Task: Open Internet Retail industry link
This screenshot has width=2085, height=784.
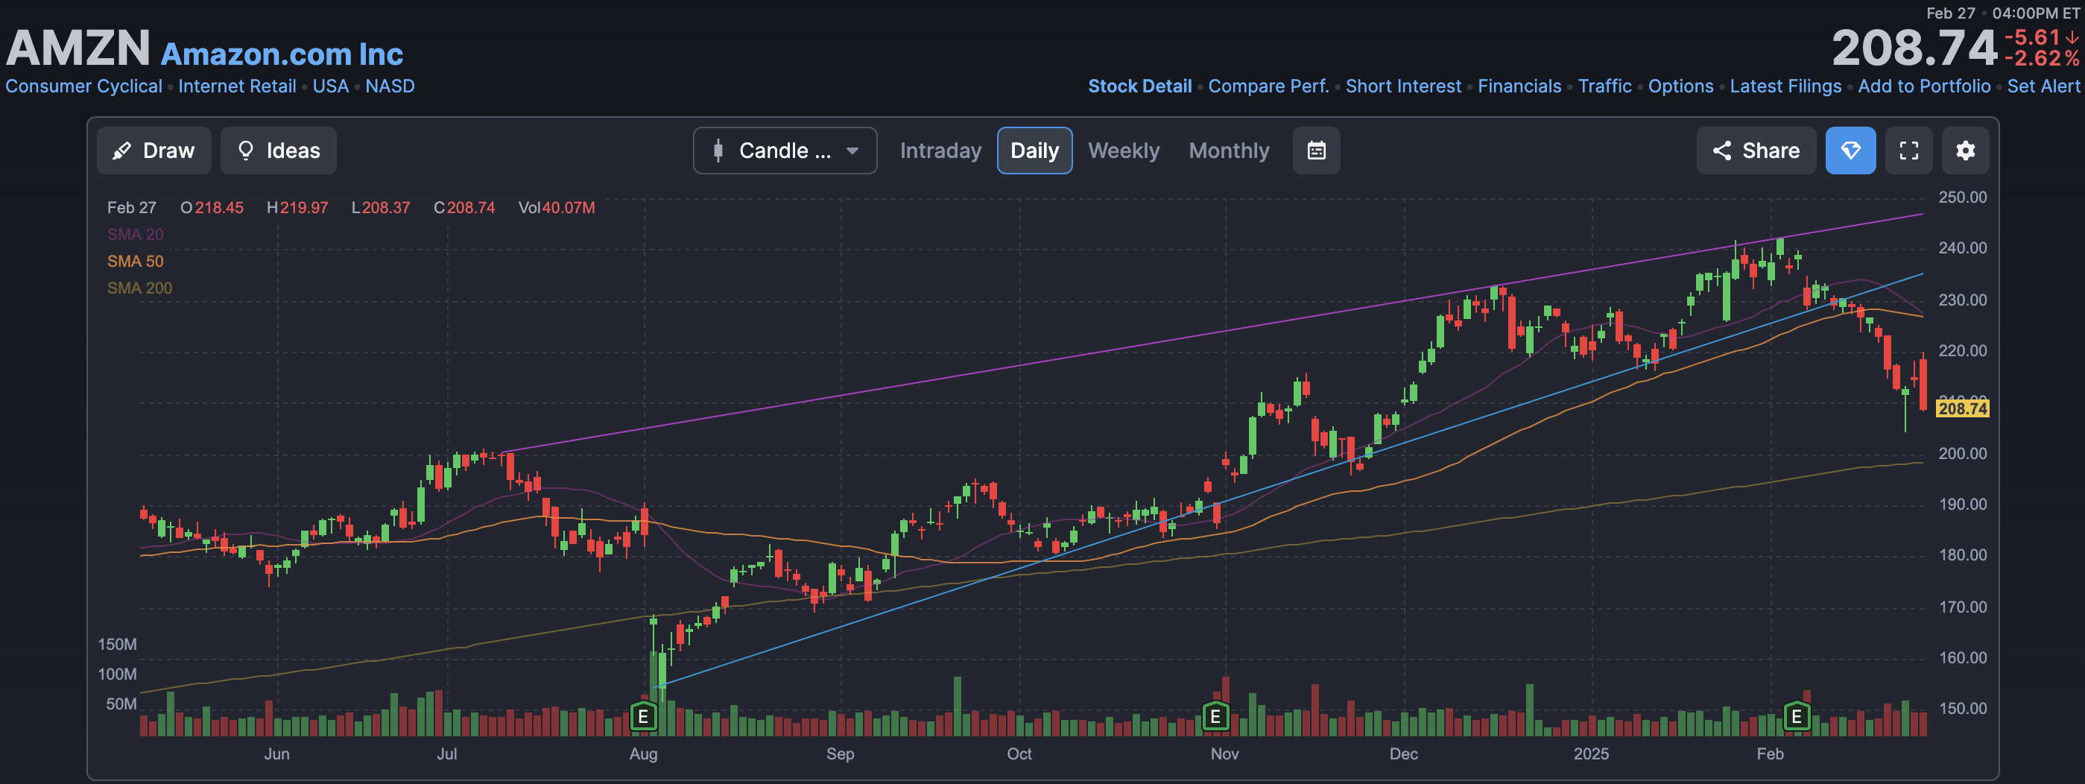Action: point(237,86)
